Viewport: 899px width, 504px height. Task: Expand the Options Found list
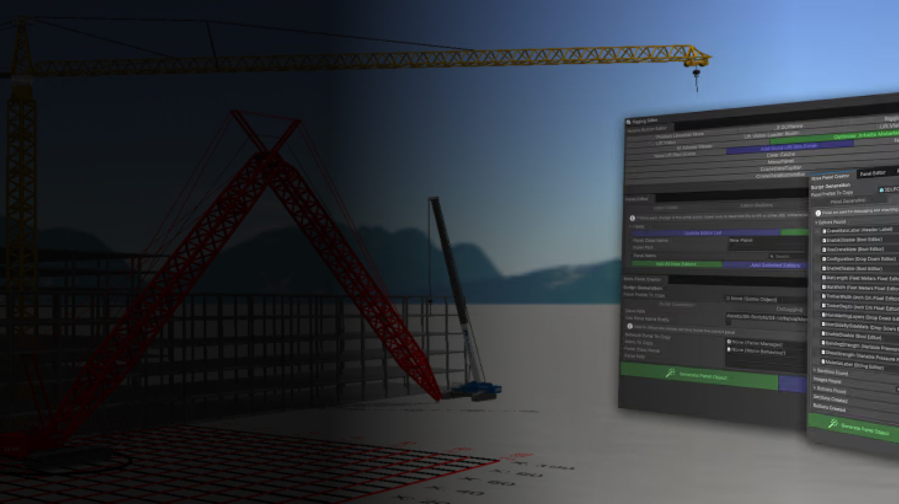pyautogui.click(x=816, y=222)
